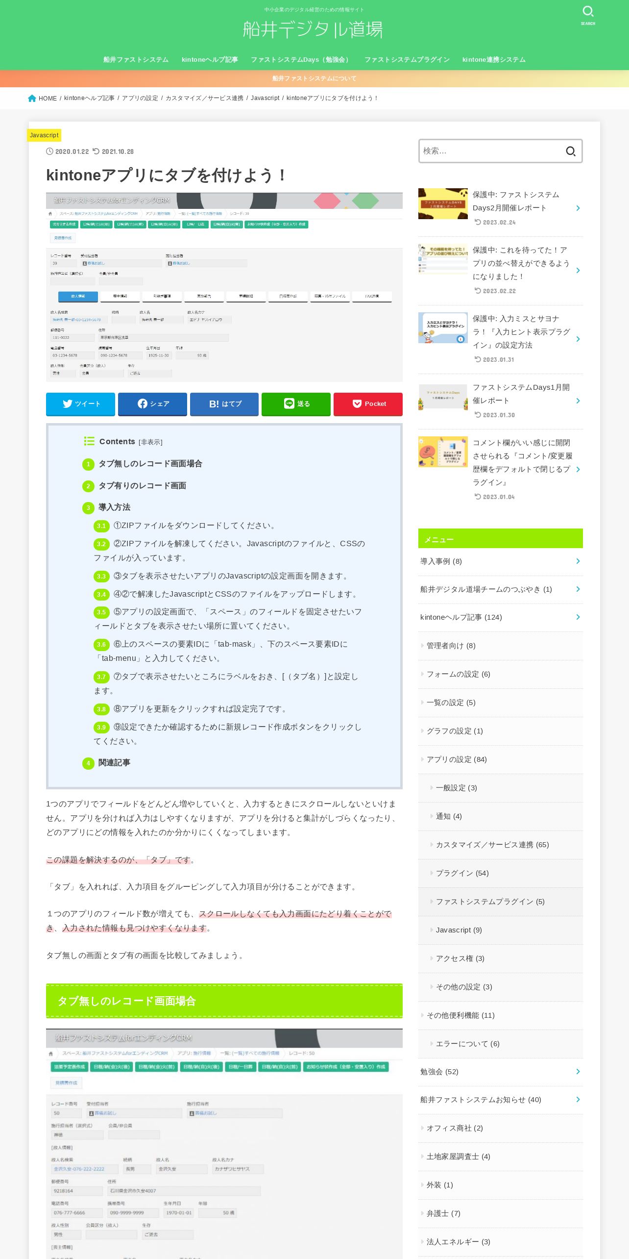Click breadcrumb アプリの設定
Viewport: 629px width, 1259px height.
[x=140, y=98]
